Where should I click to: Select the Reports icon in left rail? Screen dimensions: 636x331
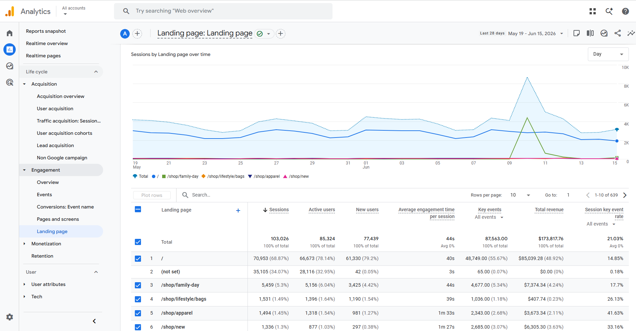click(x=10, y=49)
